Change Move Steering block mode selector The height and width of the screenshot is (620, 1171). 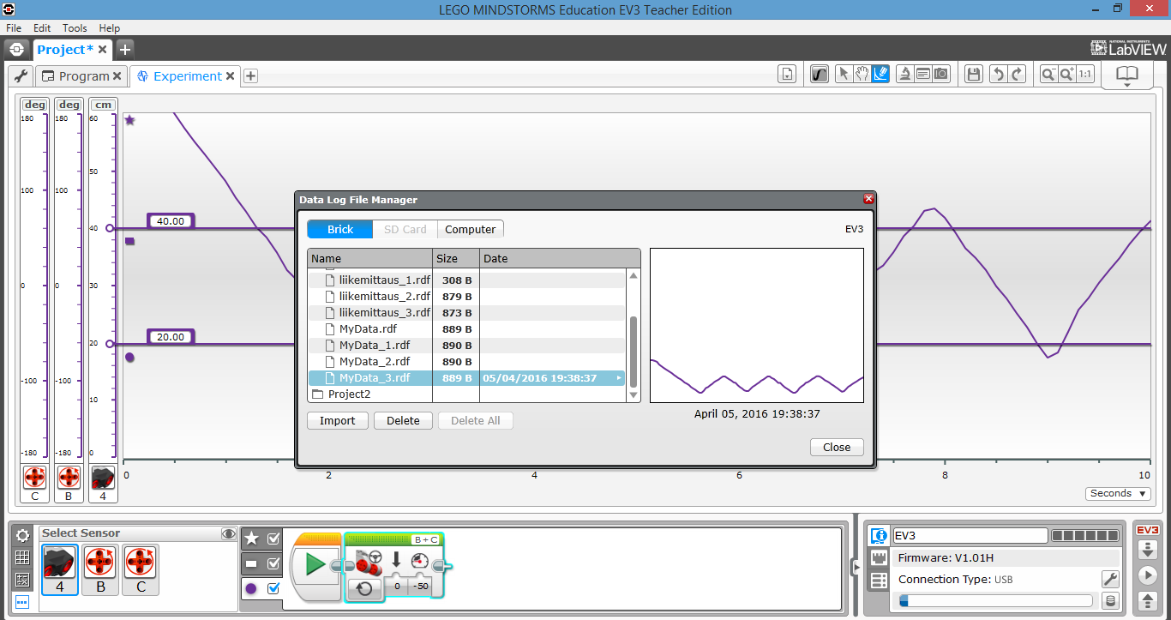click(364, 588)
